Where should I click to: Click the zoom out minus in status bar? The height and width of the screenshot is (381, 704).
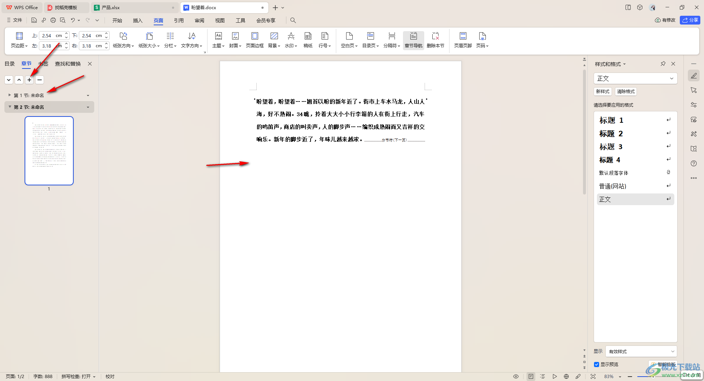[x=630, y=376]
